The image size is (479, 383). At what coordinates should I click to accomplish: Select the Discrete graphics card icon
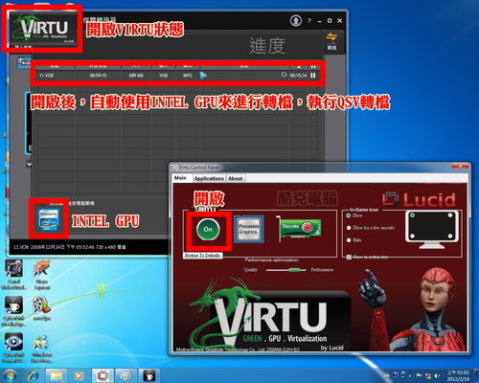[x=299, y=229]
